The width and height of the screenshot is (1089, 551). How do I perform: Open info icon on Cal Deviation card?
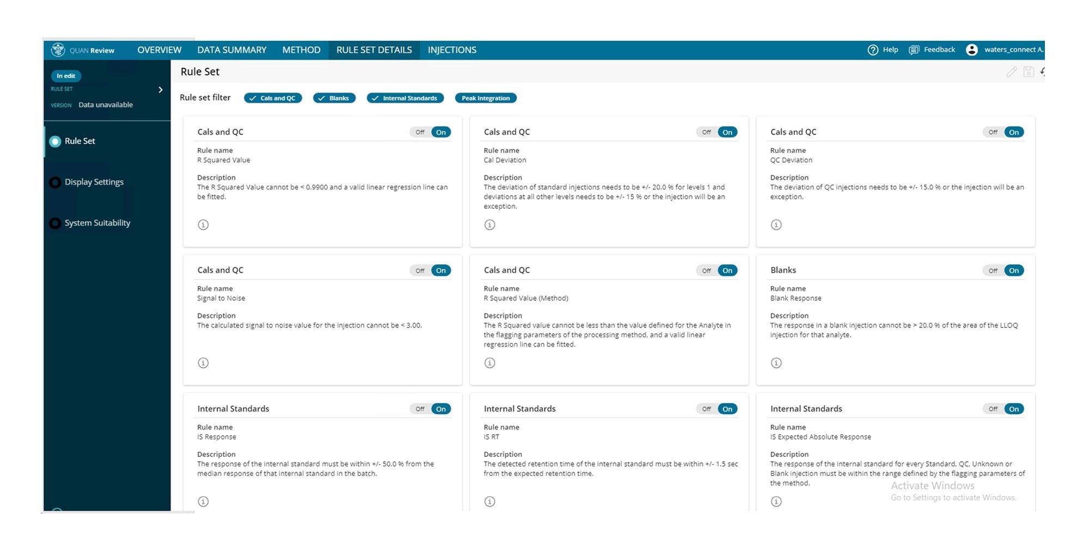click(490, 225)
